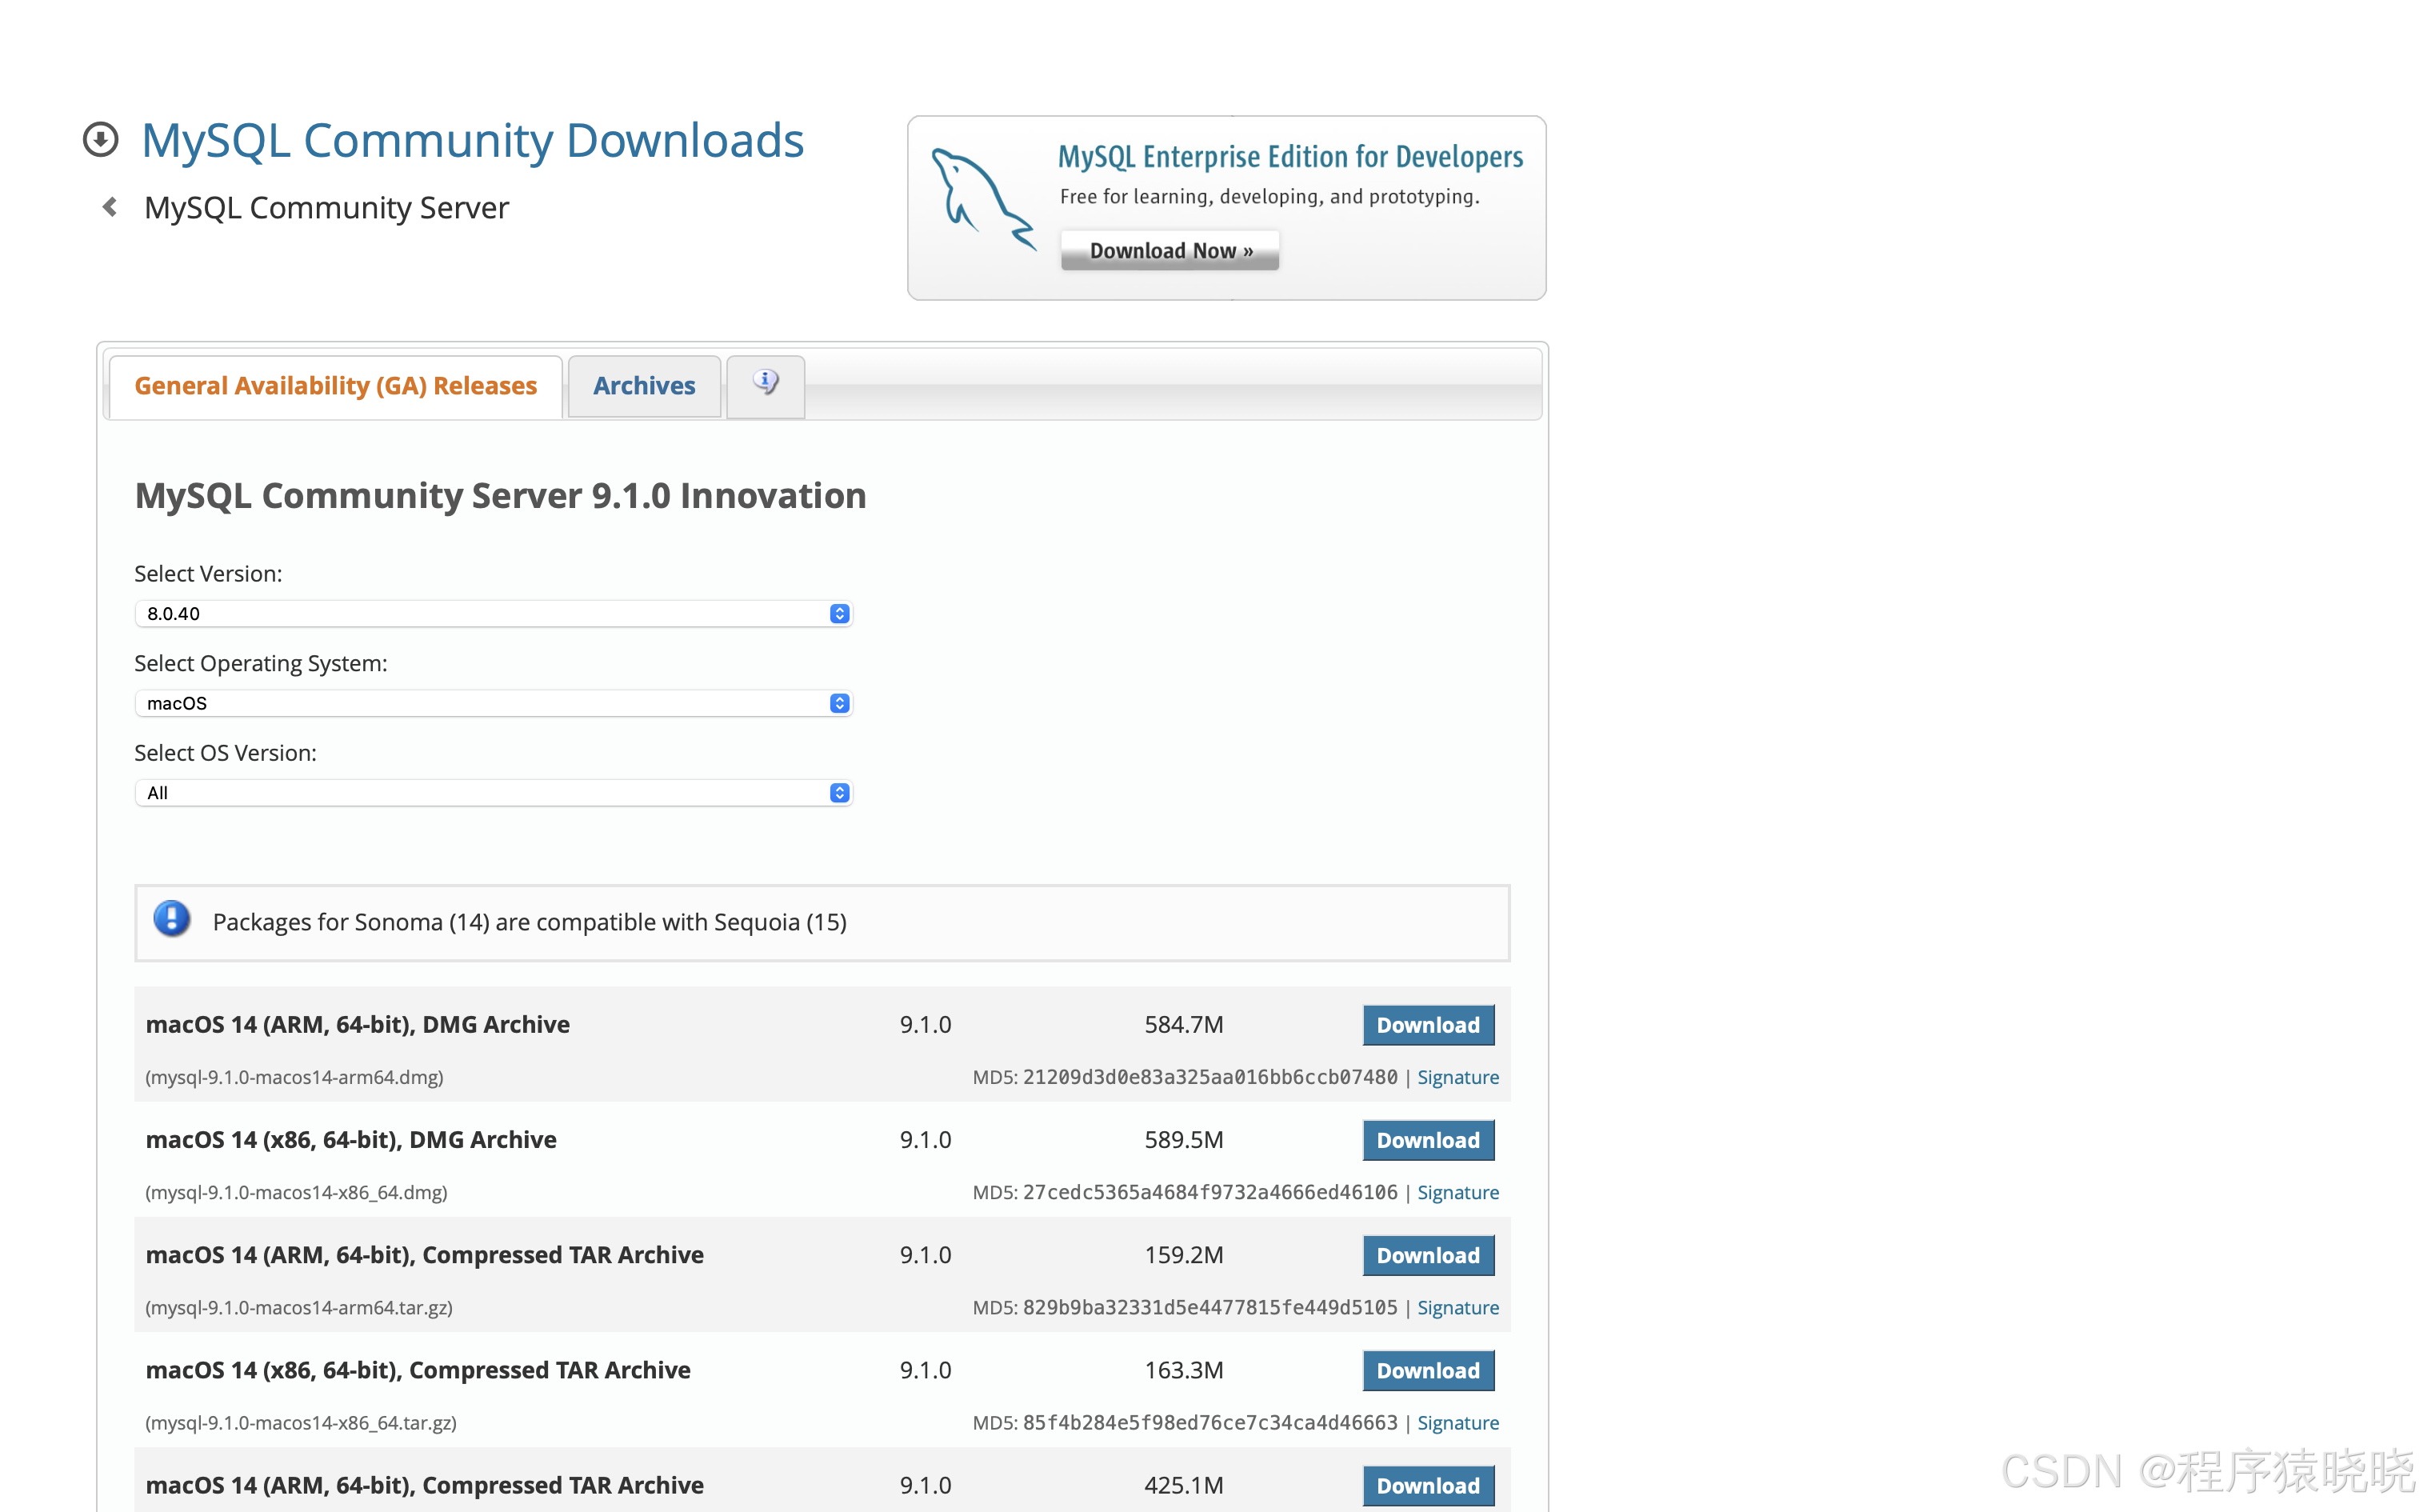Screen dimensions: 2419x1512
Task: Click the download circle icon beside page title
Action: click(x=100, y=140)
